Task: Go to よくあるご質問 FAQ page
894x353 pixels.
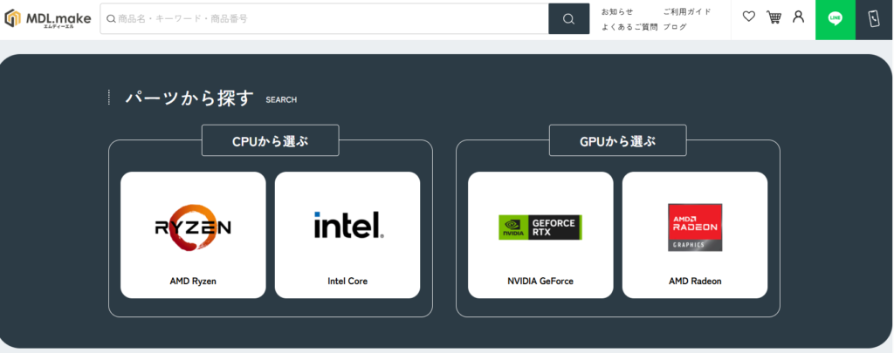Action: click(x=629, y=27)
